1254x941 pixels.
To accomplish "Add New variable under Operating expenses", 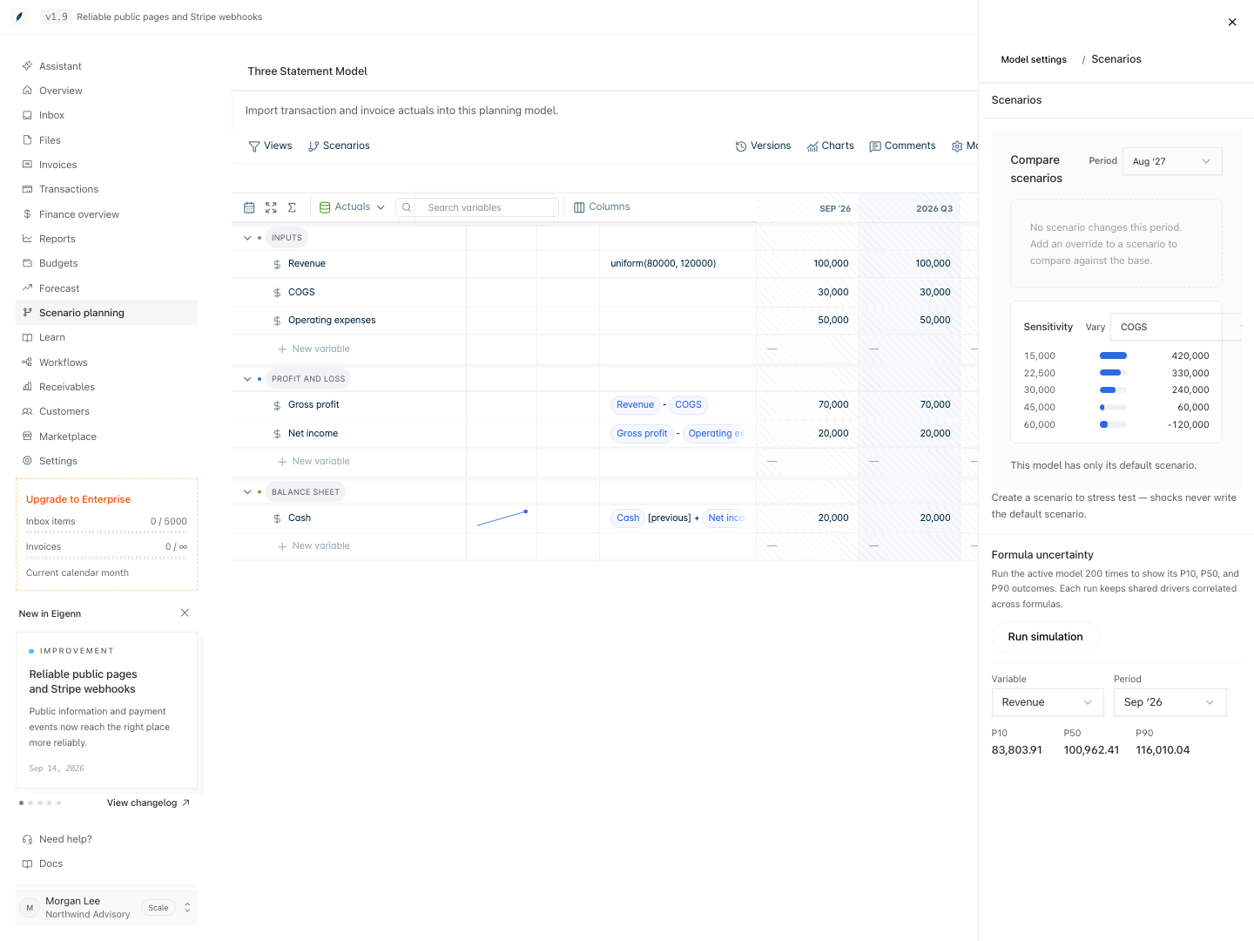I will click(x=313, y=349).
